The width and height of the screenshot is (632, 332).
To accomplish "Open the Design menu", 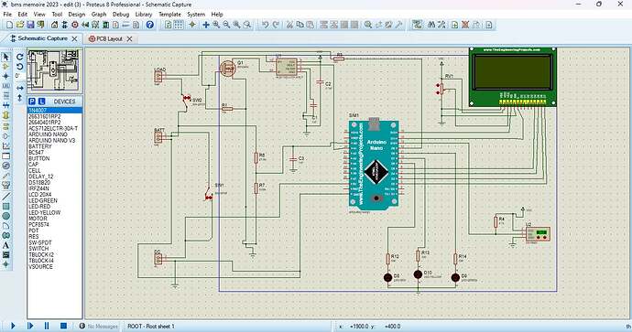I will tap(77, 14).
